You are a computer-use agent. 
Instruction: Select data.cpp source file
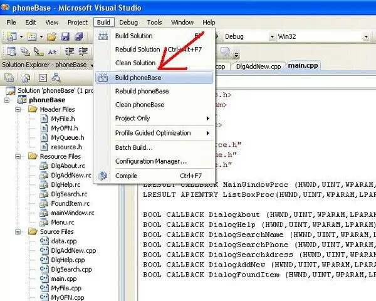click(x=64, y=241)
